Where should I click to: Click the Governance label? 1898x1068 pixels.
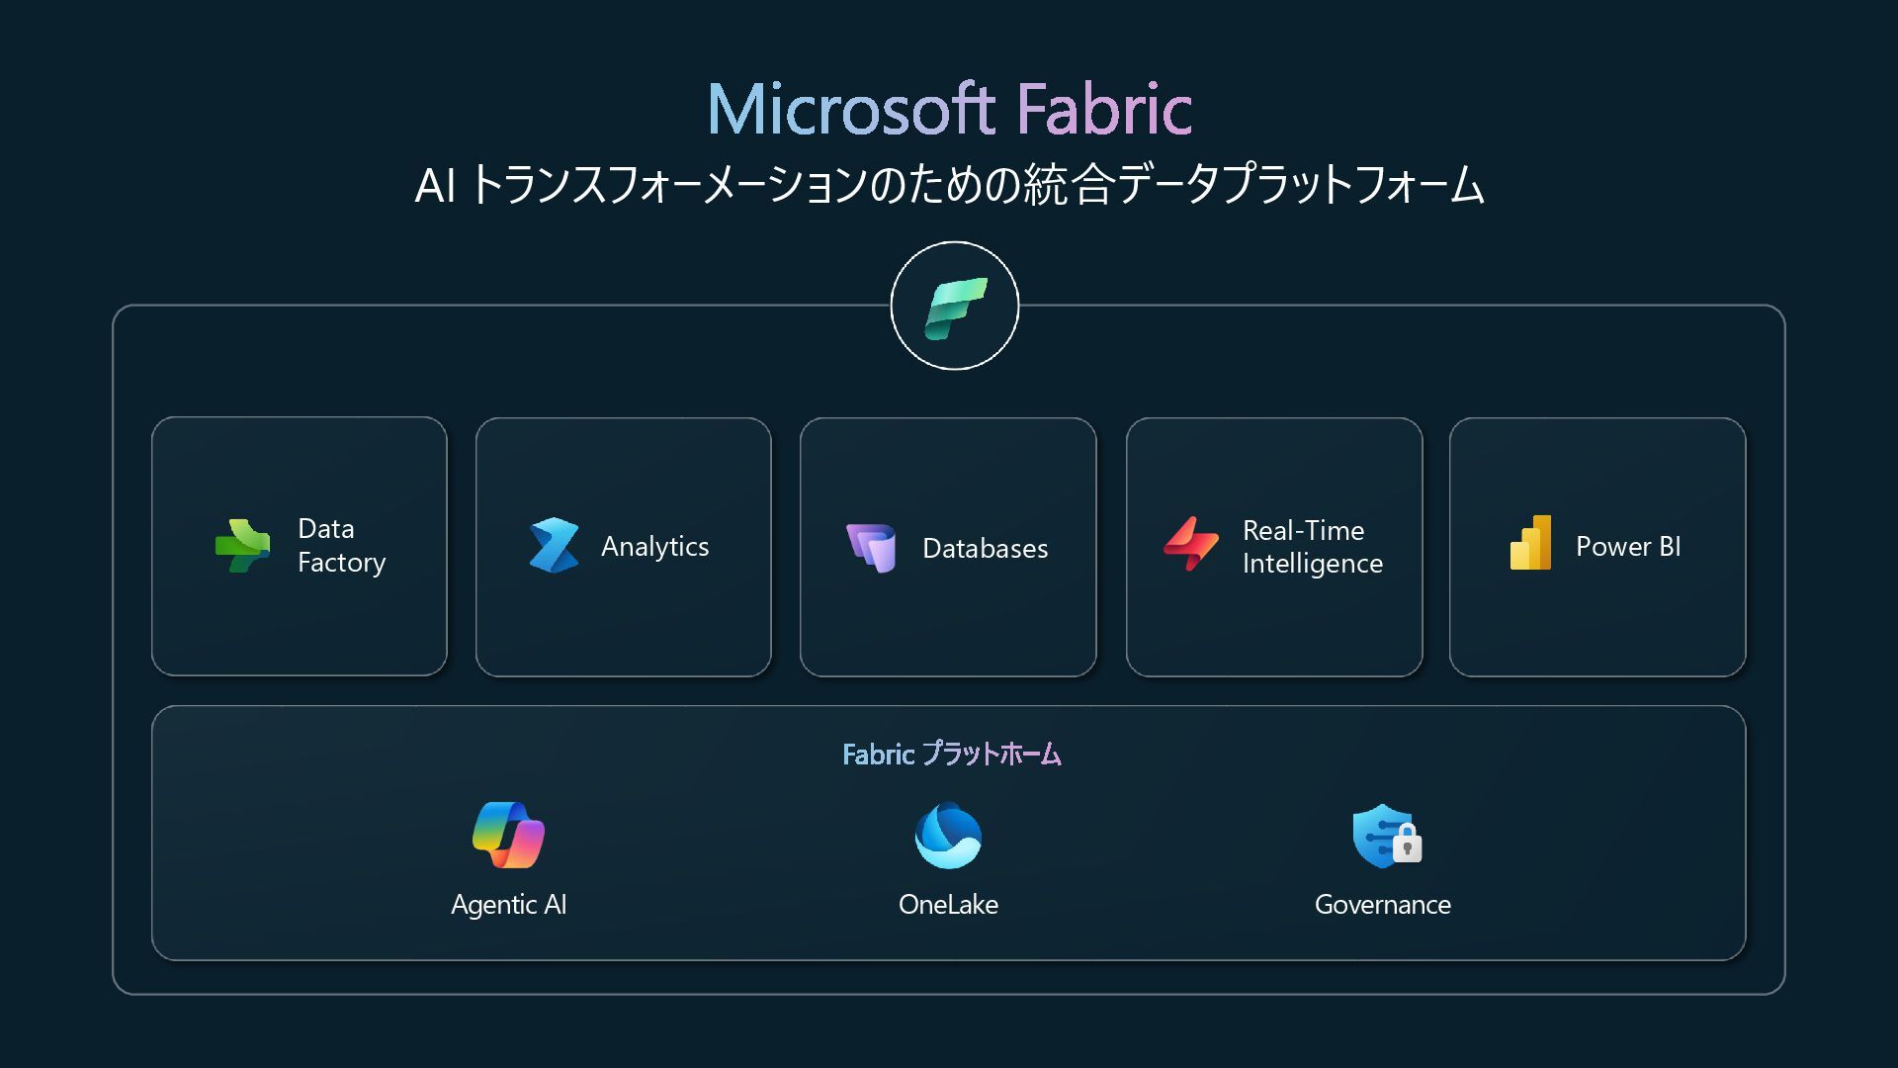click(x=1382, y=904)
